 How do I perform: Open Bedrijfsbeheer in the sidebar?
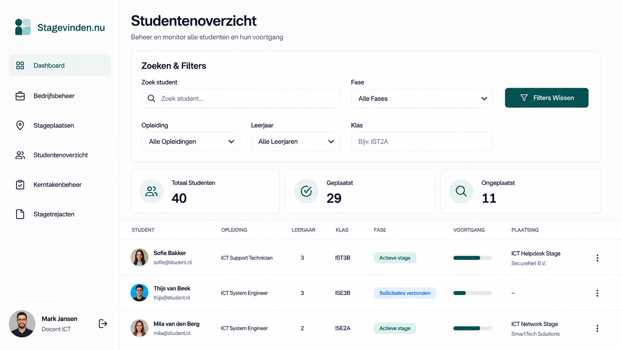coord(60,96)
